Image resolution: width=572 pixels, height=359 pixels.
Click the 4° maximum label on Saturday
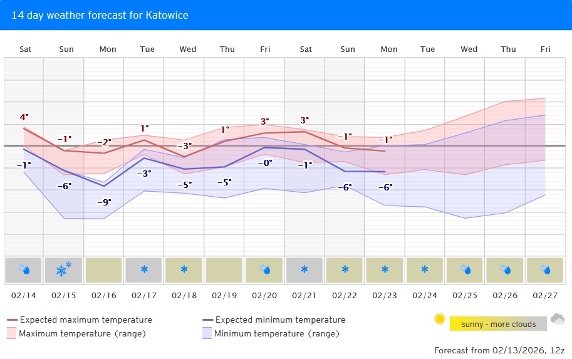[x=24, y=117]
